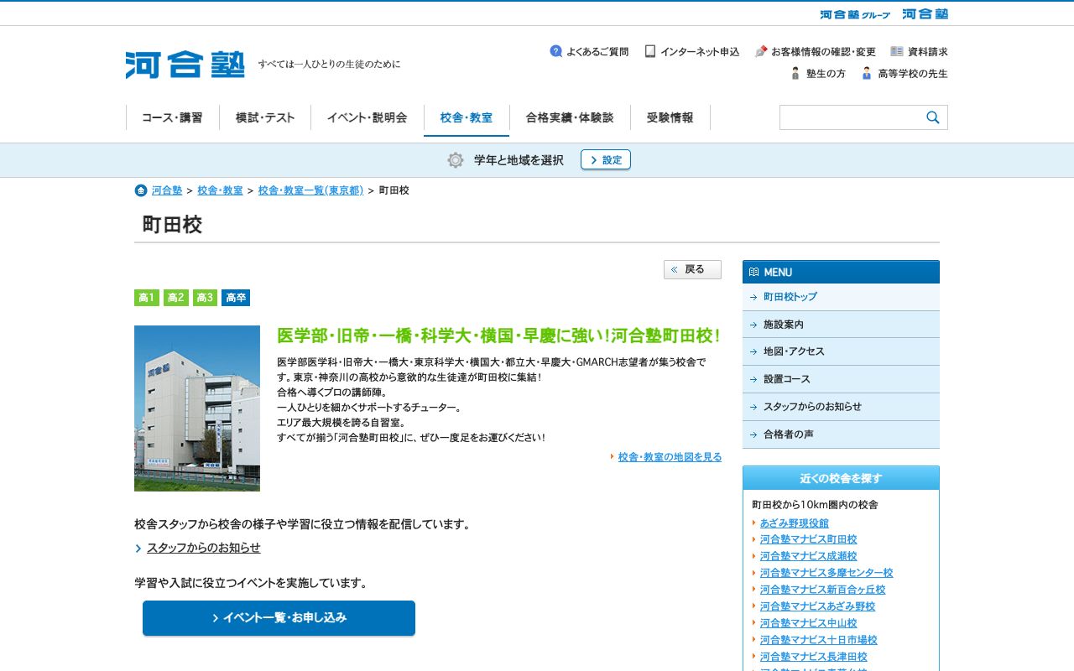Click the 塾生の方 person icon
The height and width of the screenshot is (671, 1074).
point(795,73)
